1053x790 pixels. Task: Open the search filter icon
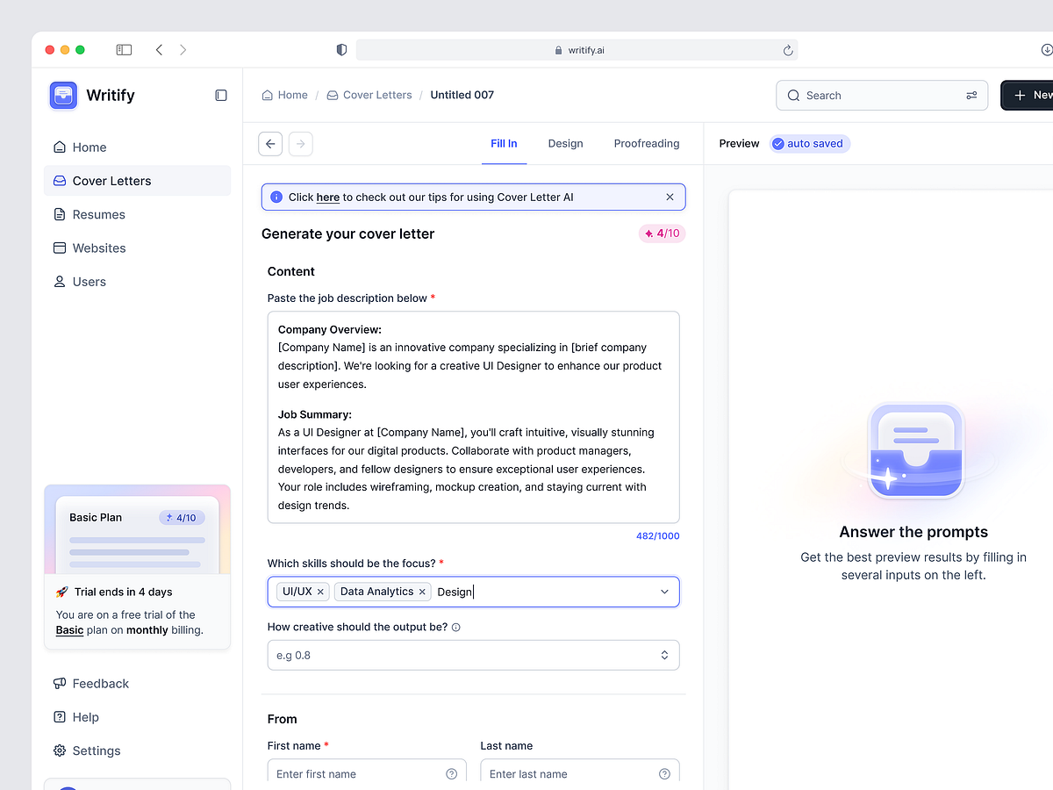971,95
